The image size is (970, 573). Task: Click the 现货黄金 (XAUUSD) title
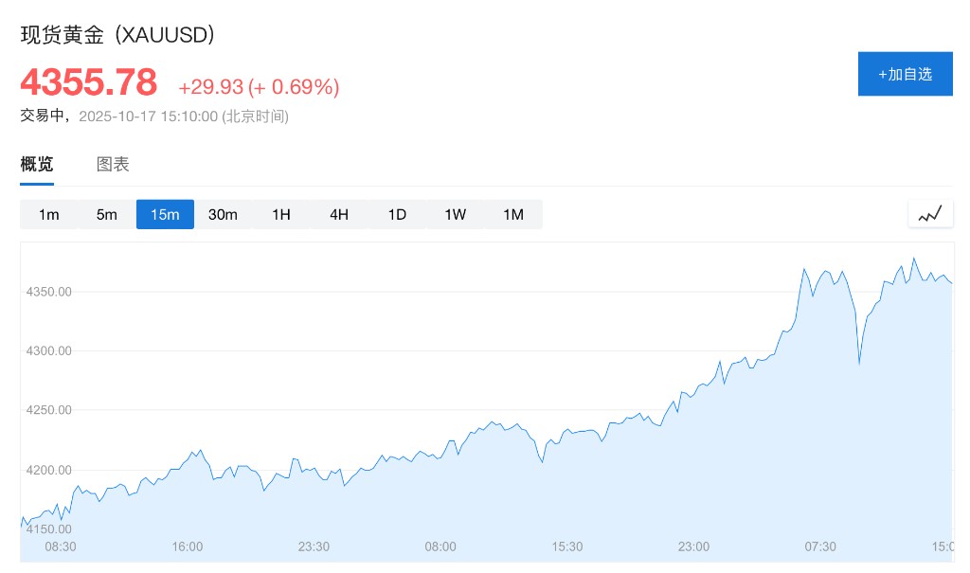pyautogui.click(x=117, y=35)
